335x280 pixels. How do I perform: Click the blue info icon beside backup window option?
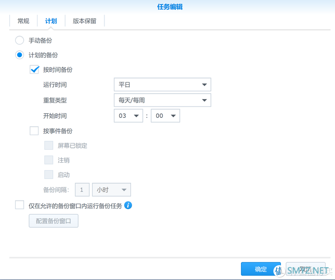(x=128, y=206)
